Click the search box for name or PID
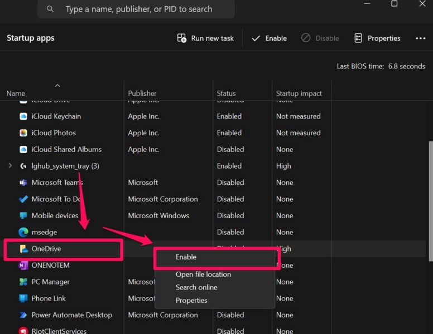The height and width of the screenshot is (334, 433). click(x=138, y=9)
